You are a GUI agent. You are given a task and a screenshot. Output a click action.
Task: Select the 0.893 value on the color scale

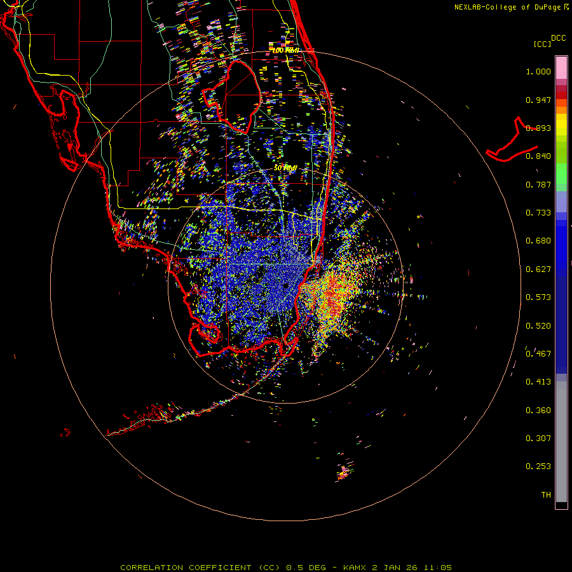[x=538, y=128]
